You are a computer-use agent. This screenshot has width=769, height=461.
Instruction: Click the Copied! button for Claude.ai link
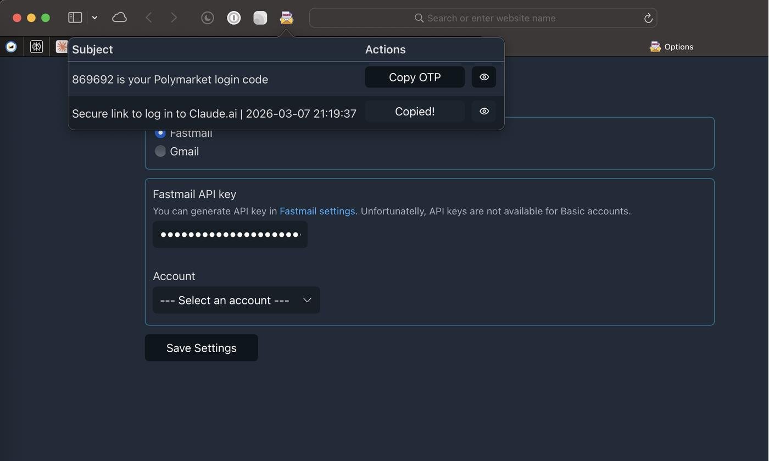pos(415,112)
